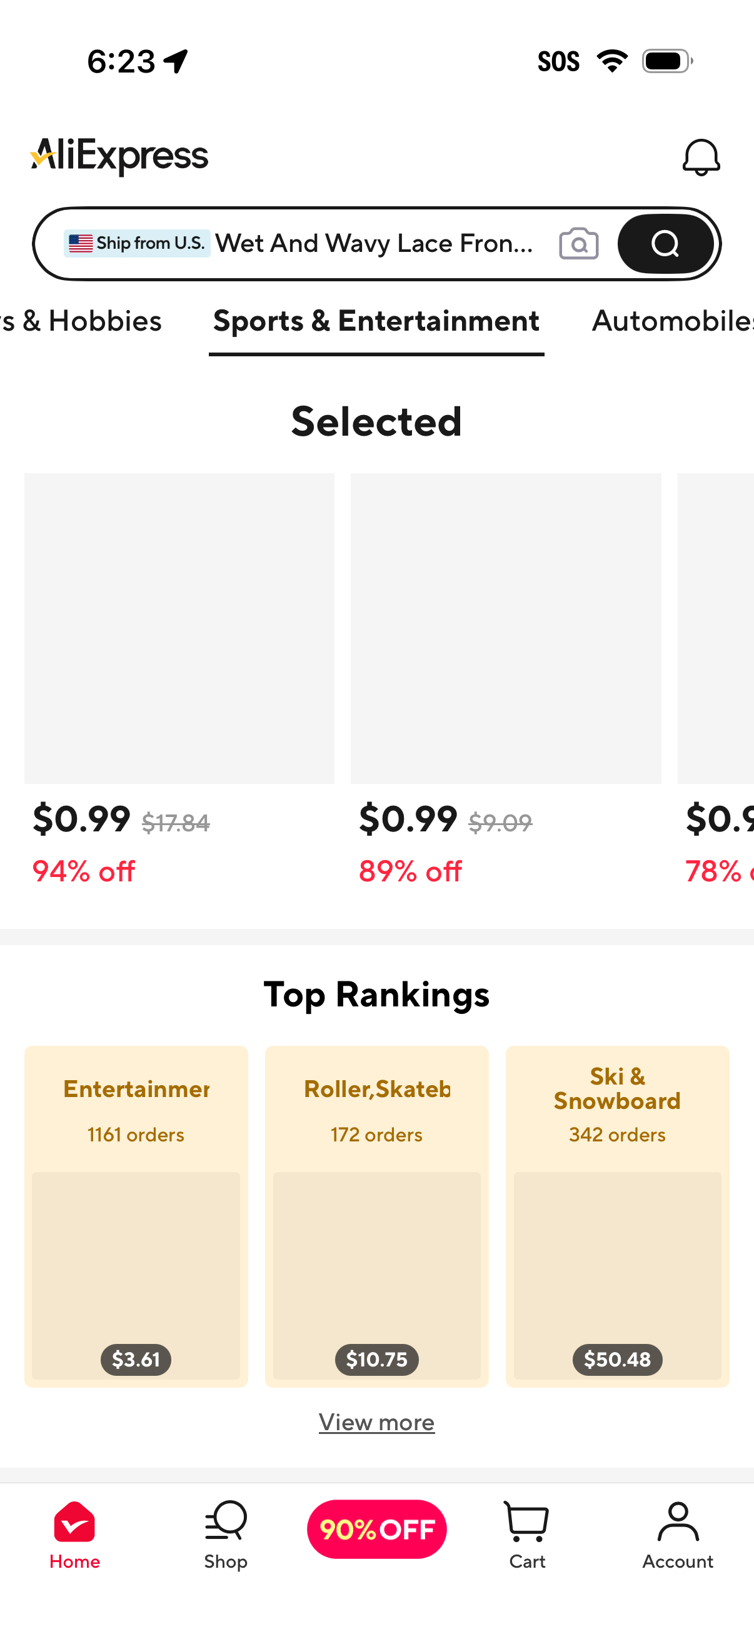754x1639 pixels.
Task: Tap the magnifying glass search icon
Action: (x=665, y=243)
